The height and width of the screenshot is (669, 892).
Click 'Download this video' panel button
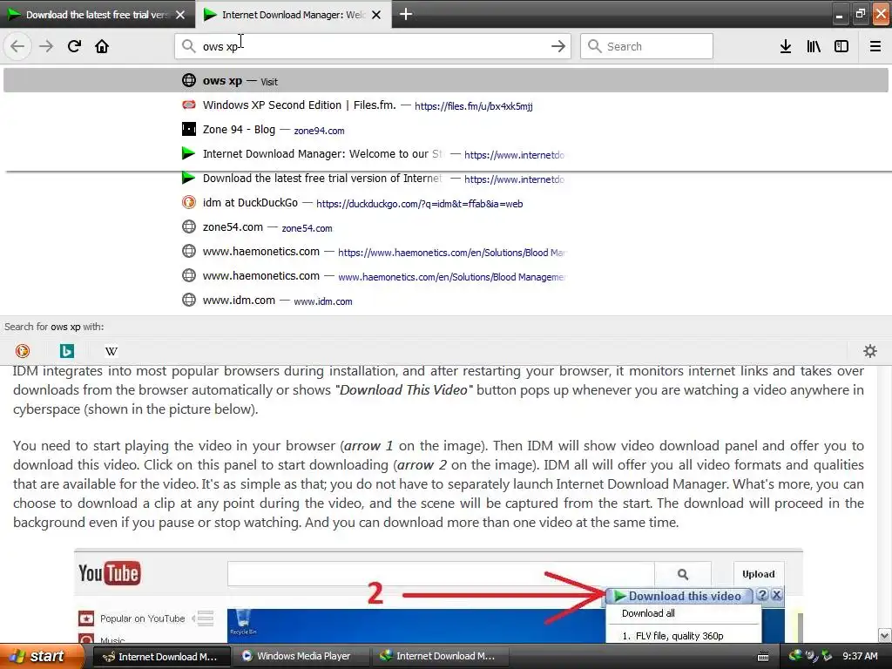point(679,596)
